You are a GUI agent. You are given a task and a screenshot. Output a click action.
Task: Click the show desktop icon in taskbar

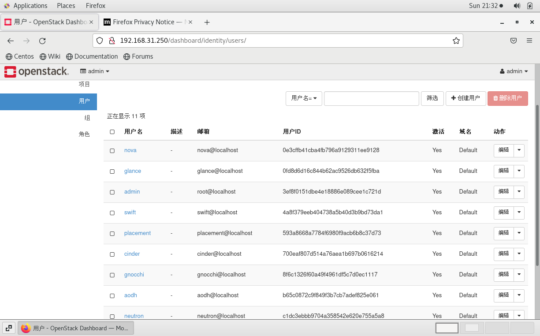[x=9, y=328]
